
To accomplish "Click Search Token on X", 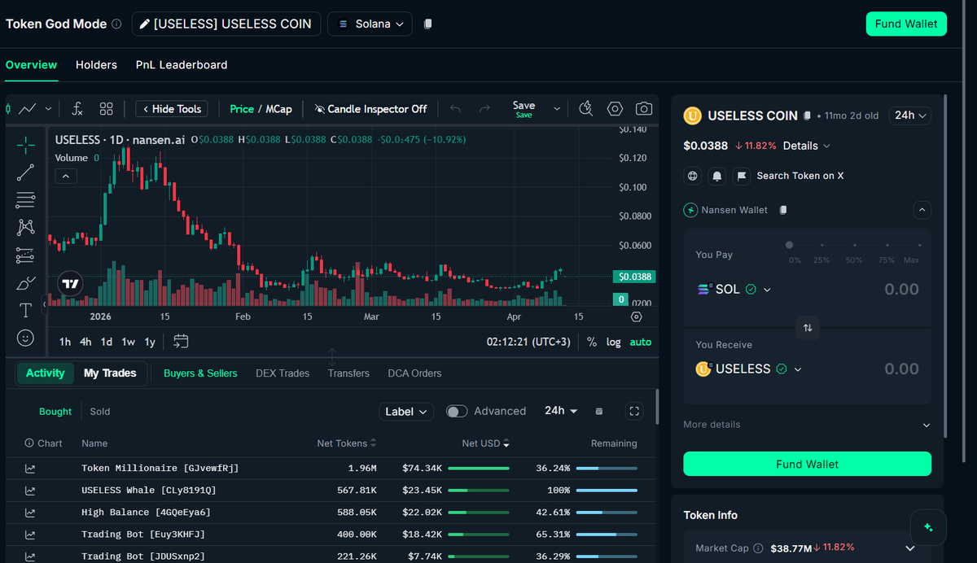I will pyautogui.click(x=800, y=176).
